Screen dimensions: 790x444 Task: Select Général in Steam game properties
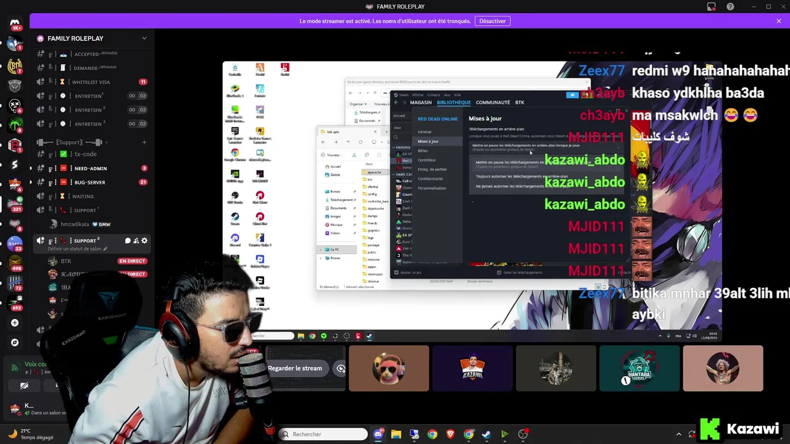click(425, 132)
